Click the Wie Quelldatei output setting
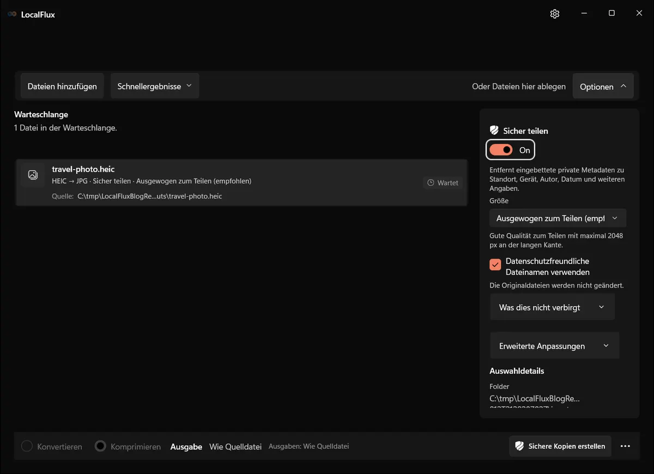This screenshot has width=654, height=474. coord(236,446)
